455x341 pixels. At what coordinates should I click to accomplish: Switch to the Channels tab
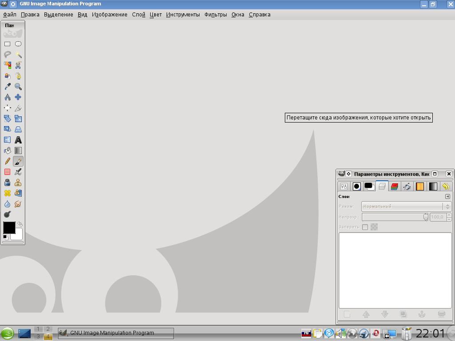point(394,186)
